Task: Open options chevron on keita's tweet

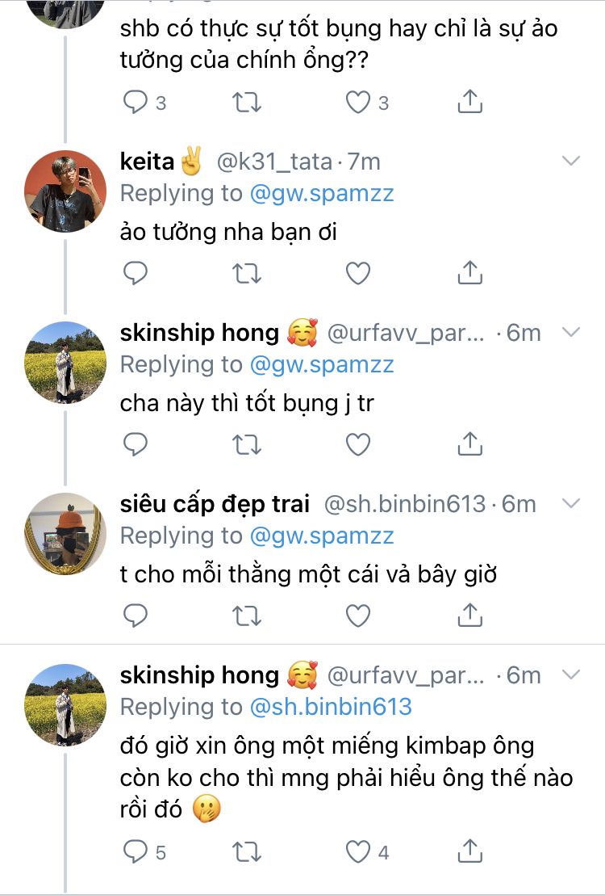Action: 571,162
